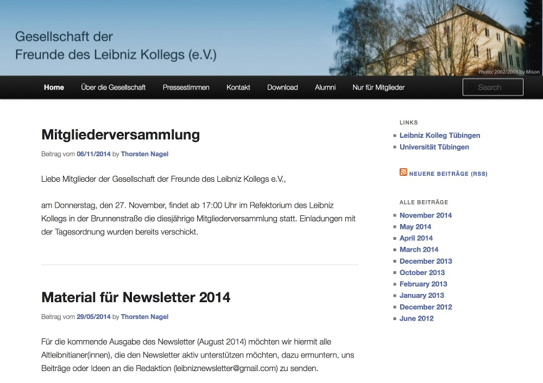Select Download in the nav bar

[282, 87]
